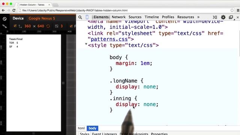Click the 'TOR' row in the page
Screen dimensions: 240x135
tap(13, 43)
